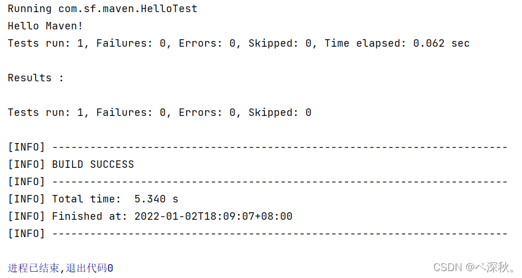The image size is (522, 278).
Task: Click the CSDN @ペ深秋。 watermark
Action: point(474,267)
